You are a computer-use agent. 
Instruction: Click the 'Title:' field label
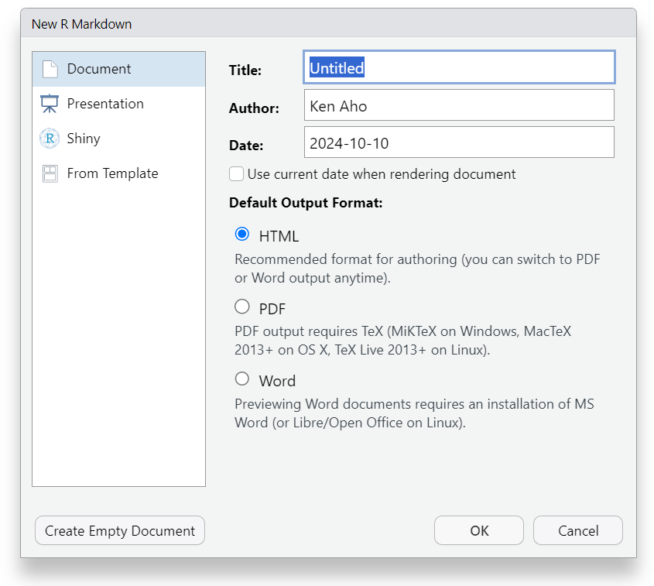(245, 70)
